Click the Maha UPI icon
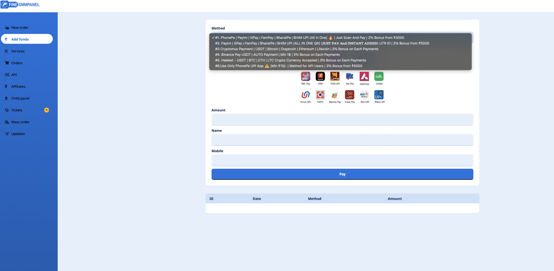Screen dimensions: 554x271 (379, 95)
